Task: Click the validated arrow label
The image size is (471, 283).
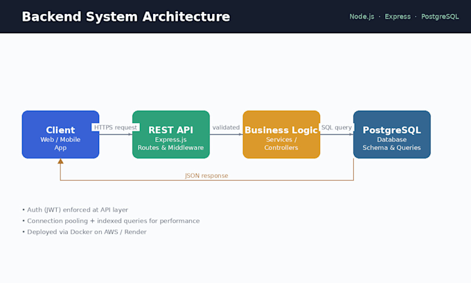Action: tap(226, 127)
